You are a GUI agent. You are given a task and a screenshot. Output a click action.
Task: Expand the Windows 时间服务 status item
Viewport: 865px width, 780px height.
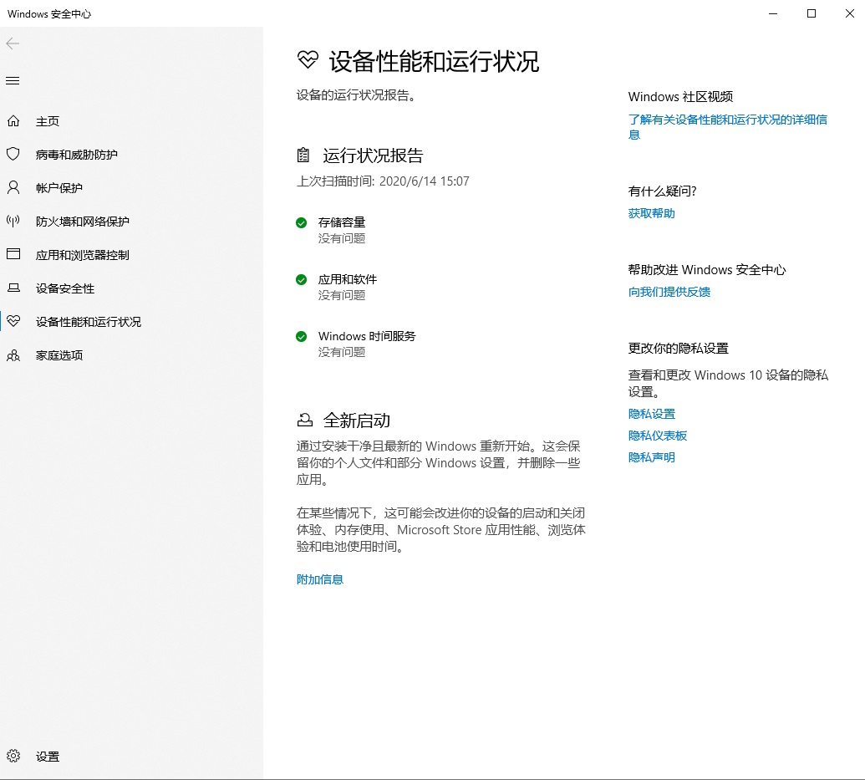point(367,336)
